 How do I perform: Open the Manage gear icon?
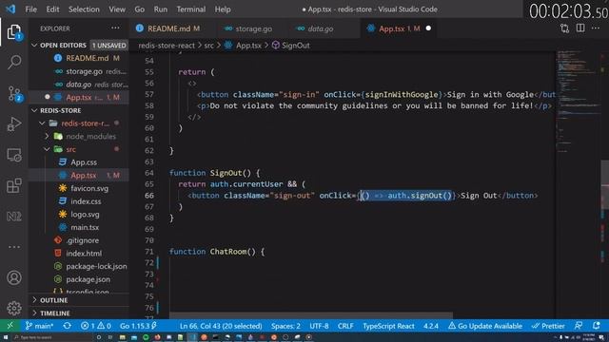(x=14, y=308)
